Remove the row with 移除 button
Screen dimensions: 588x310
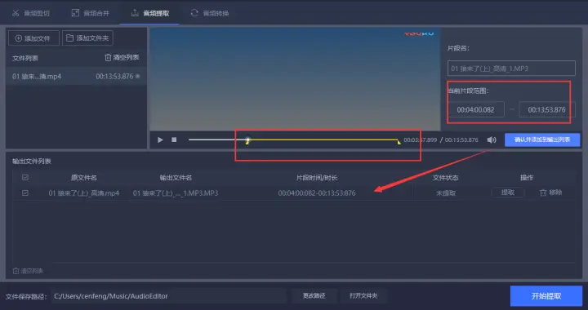pyautogui.click(x=551, y=193)
